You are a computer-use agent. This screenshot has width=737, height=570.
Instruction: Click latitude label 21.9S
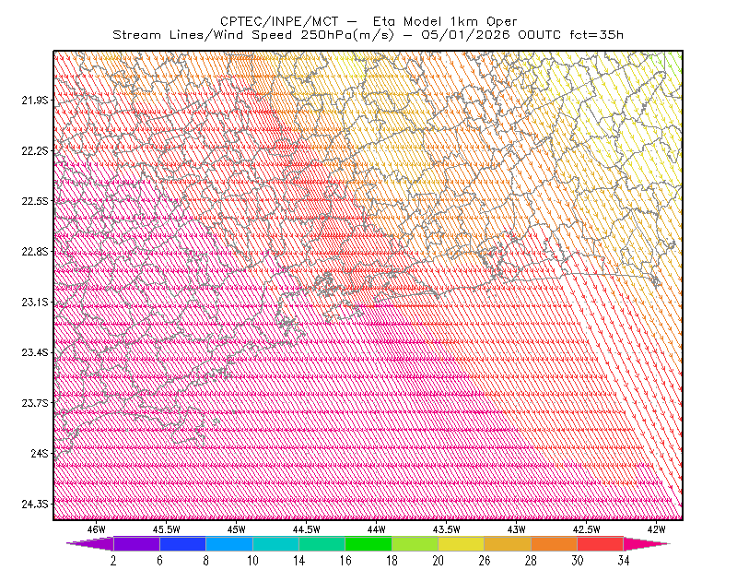pos(35,100)
